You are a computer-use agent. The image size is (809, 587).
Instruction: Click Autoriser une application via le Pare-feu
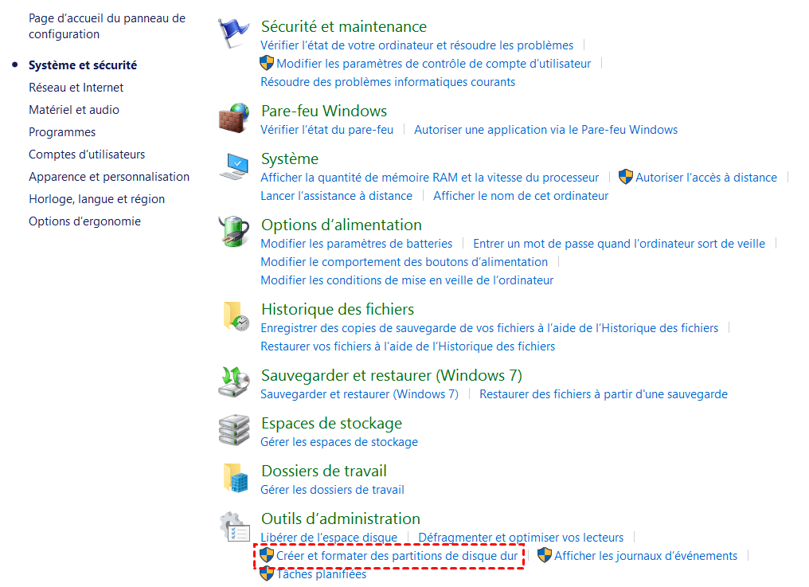tap(546, 130)
